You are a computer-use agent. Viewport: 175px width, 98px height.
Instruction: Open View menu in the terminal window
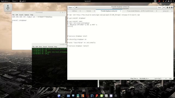[40, 47]
